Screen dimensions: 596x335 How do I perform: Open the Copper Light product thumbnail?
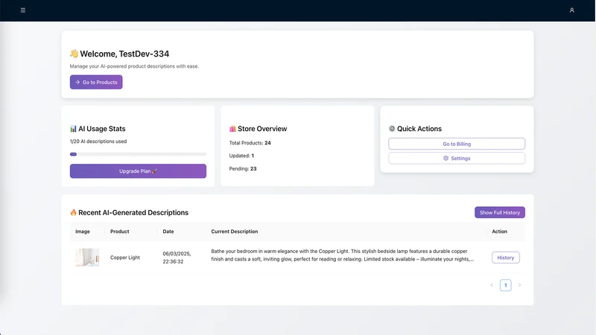tap(87, 258)
